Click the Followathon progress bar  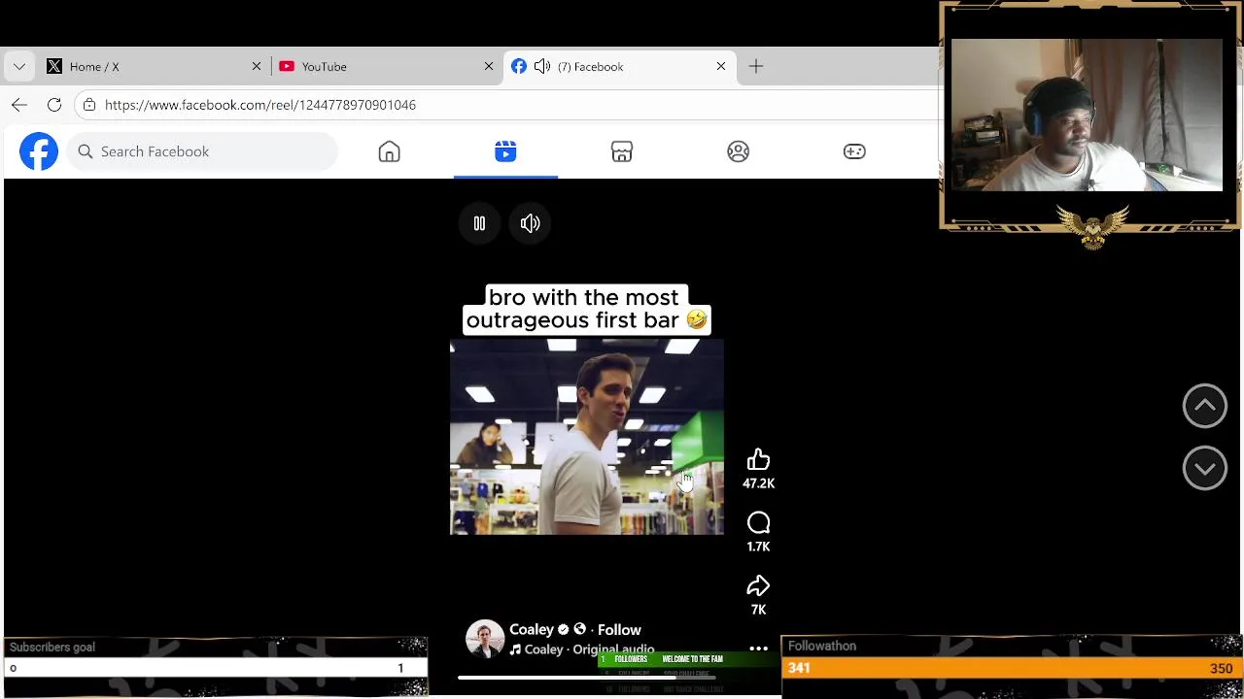1012,668
